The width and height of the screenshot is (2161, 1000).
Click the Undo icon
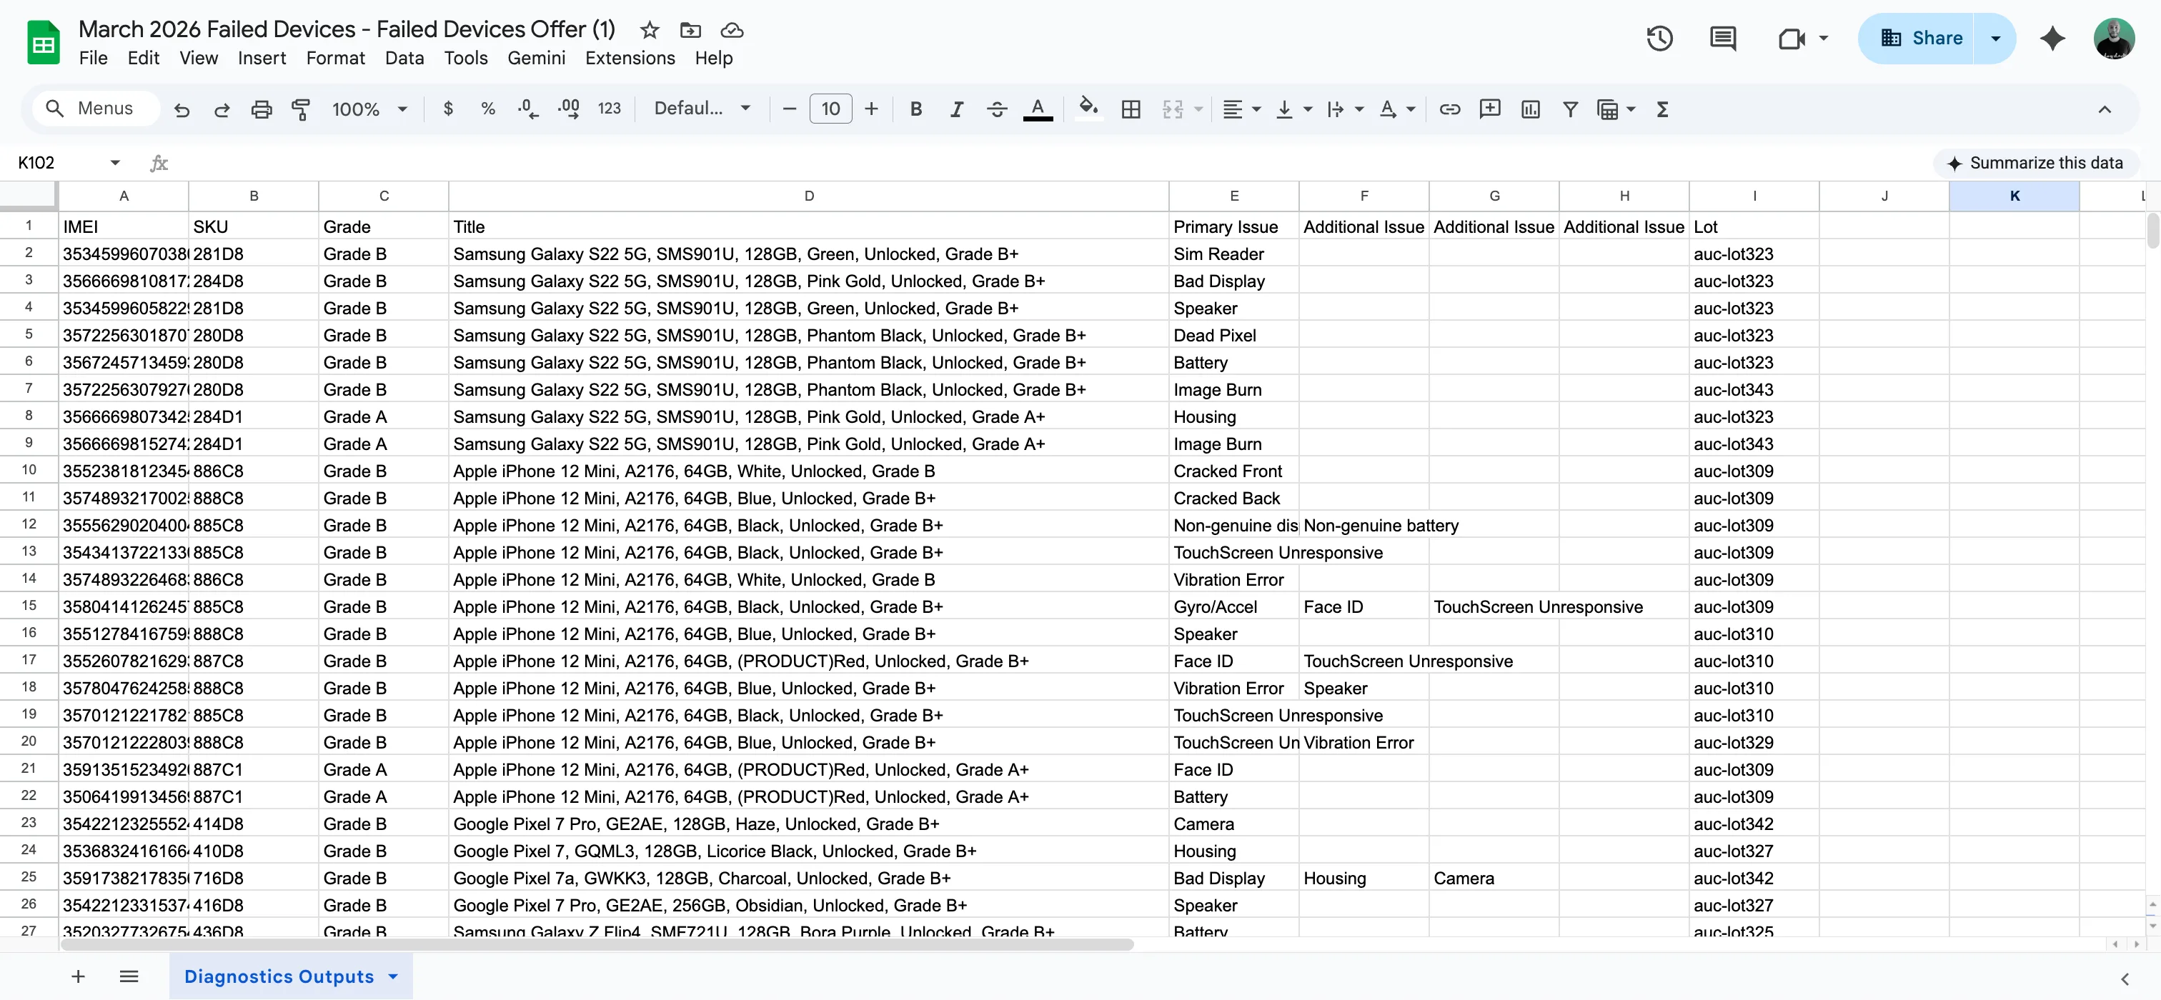[x=182, y=109]
